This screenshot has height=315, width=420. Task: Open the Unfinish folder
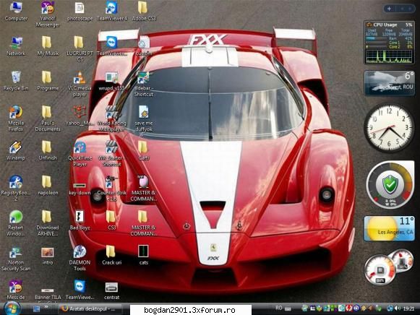click(x=48, y=151)
